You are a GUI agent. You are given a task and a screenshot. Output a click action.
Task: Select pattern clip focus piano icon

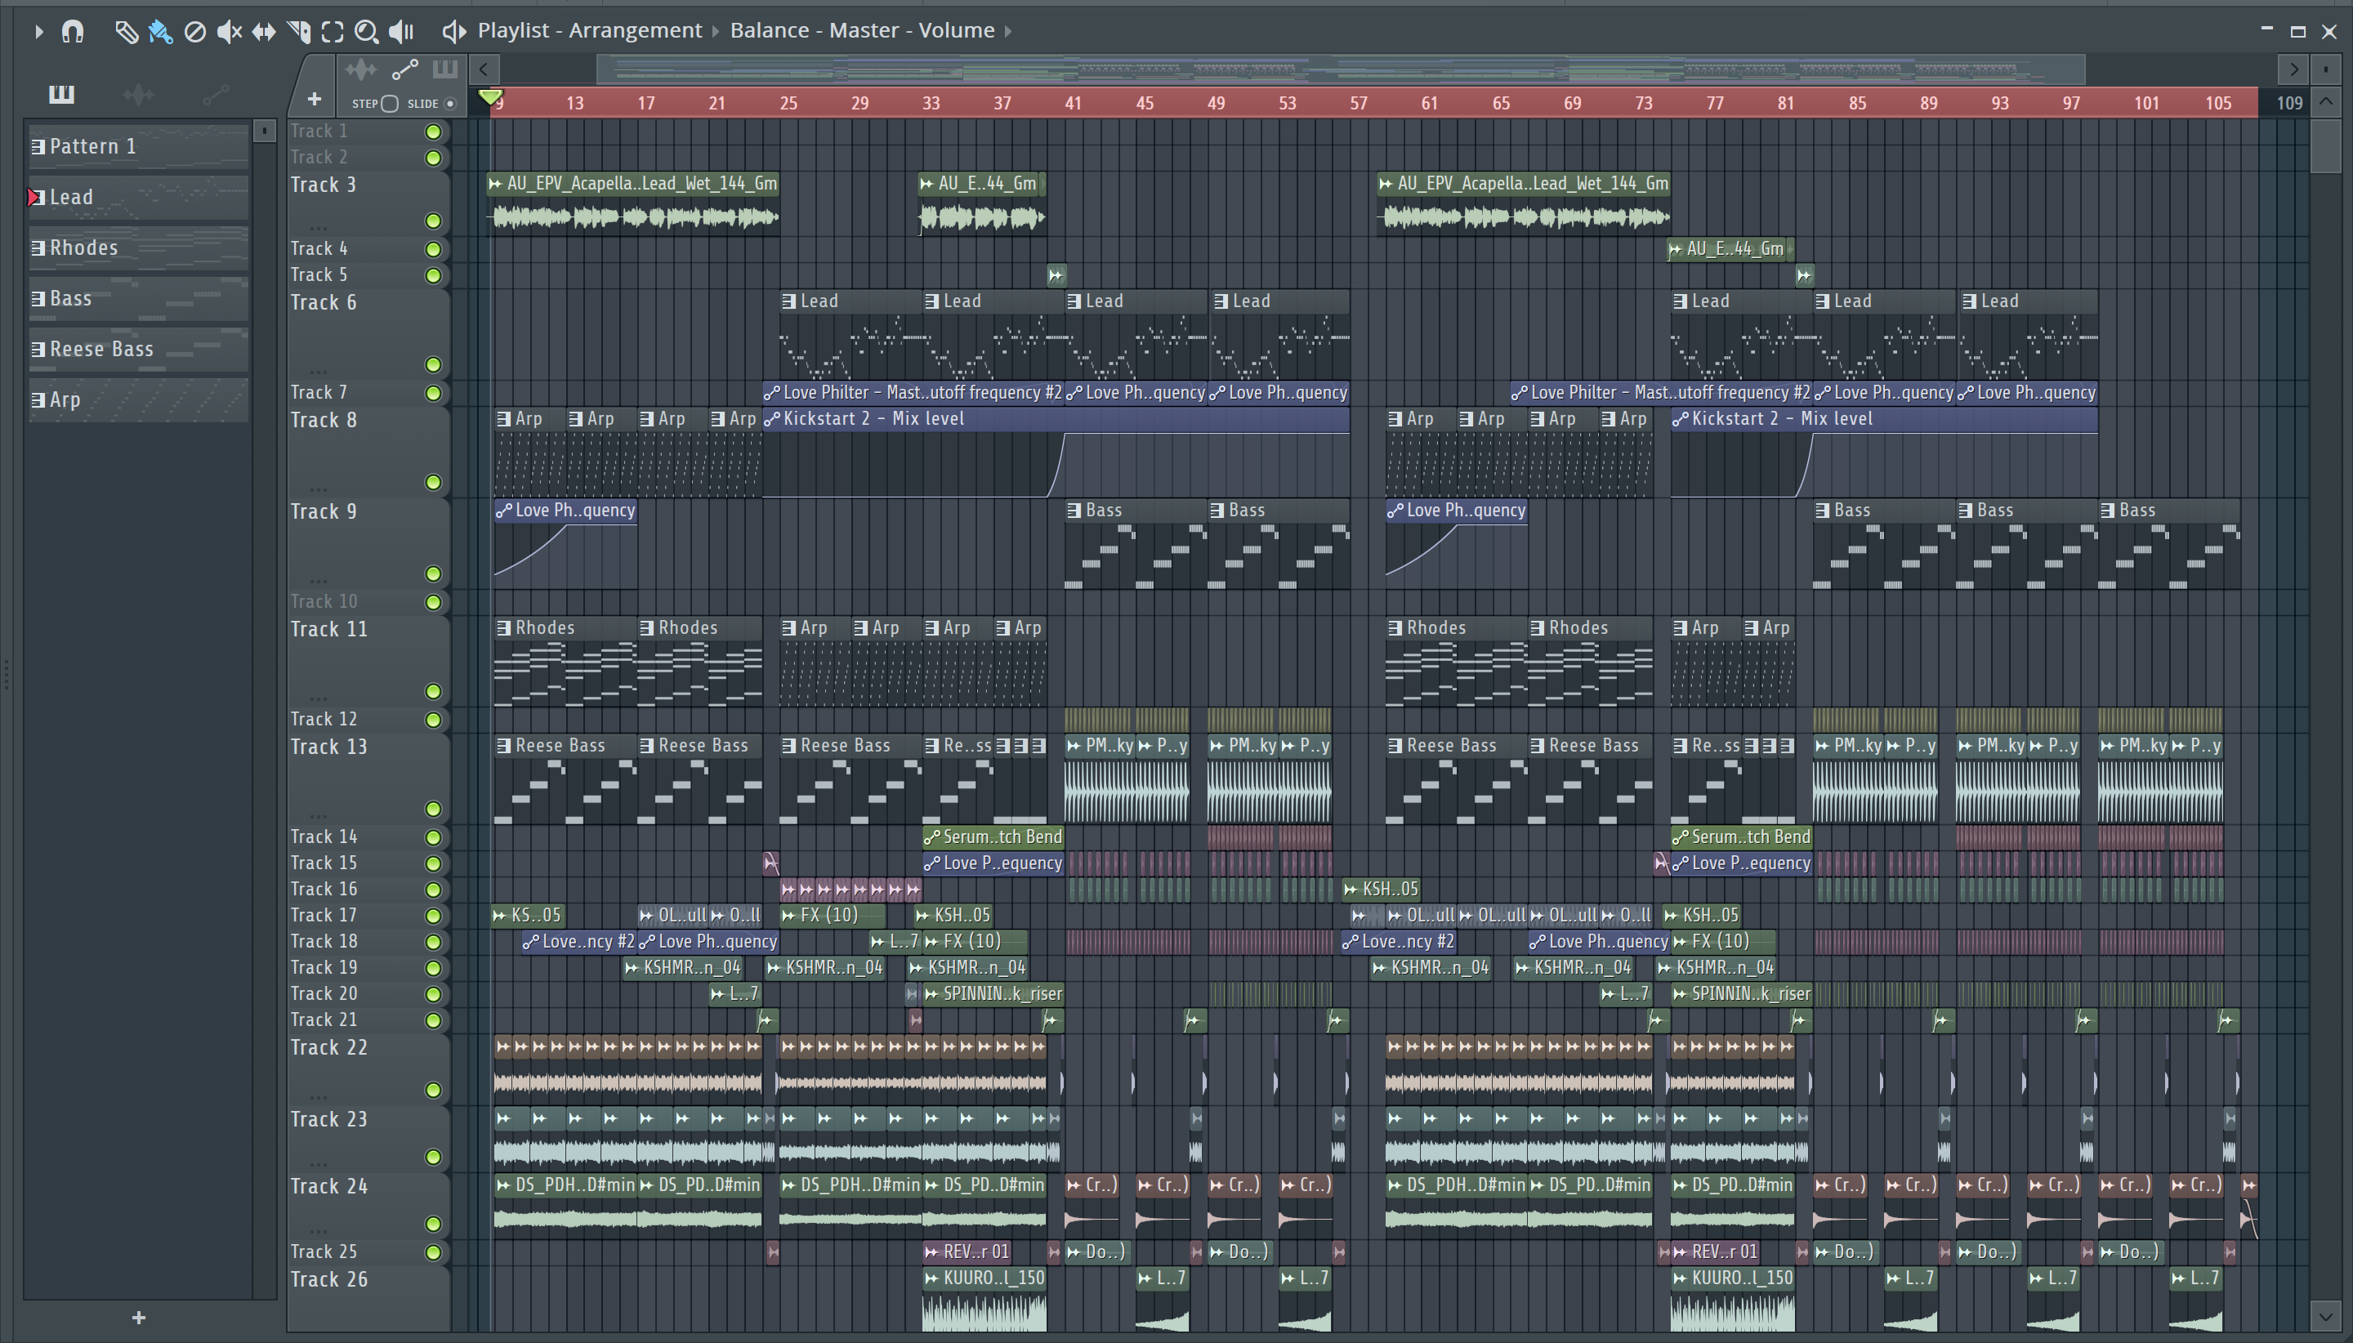pos(444,69)
